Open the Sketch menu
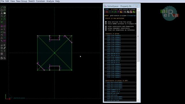The width and height of the screenshot is (185, 104). pos(32,1)
